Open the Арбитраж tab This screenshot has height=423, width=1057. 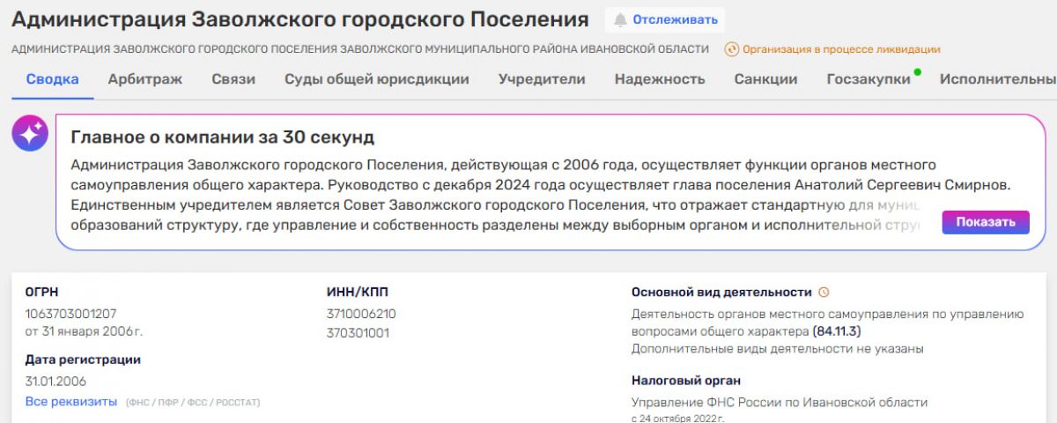(x=145, y=79)
